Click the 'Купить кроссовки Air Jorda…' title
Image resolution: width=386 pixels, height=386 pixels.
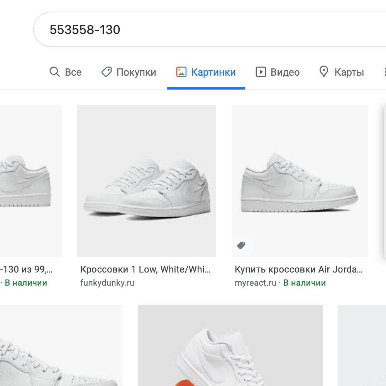click(299, 269)
